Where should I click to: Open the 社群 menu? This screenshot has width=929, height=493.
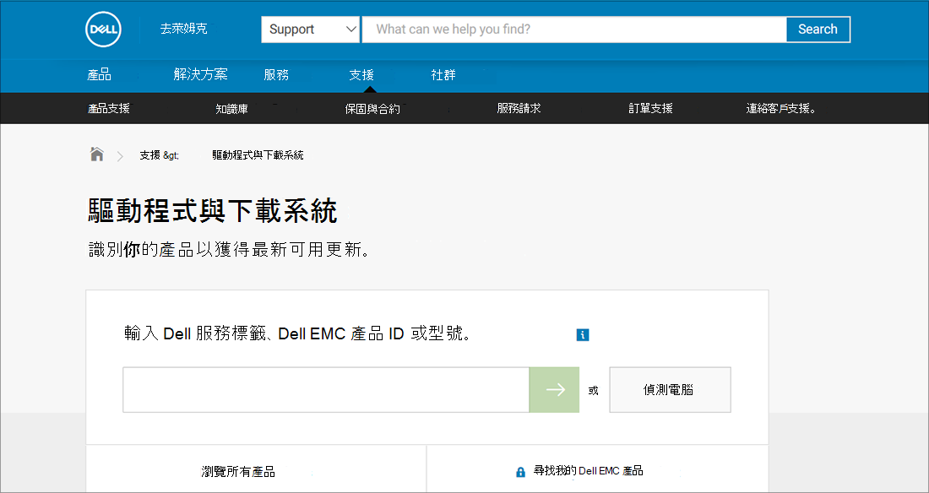coord(443,74)
